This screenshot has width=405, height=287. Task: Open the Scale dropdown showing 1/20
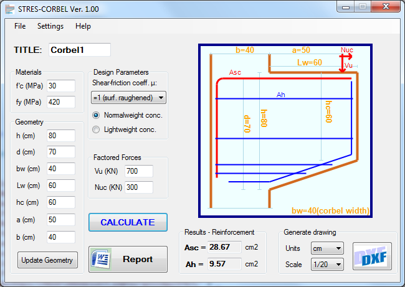[x=327, y=265]
